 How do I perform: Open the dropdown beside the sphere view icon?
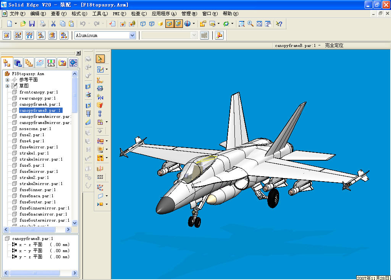pos(194,24)
